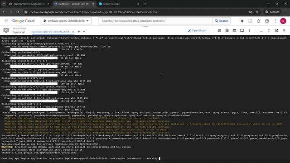Open Google Cloud settings three-dot menu
The height and width of the screenshot is (163, 290).
click(x=275, y=21)
